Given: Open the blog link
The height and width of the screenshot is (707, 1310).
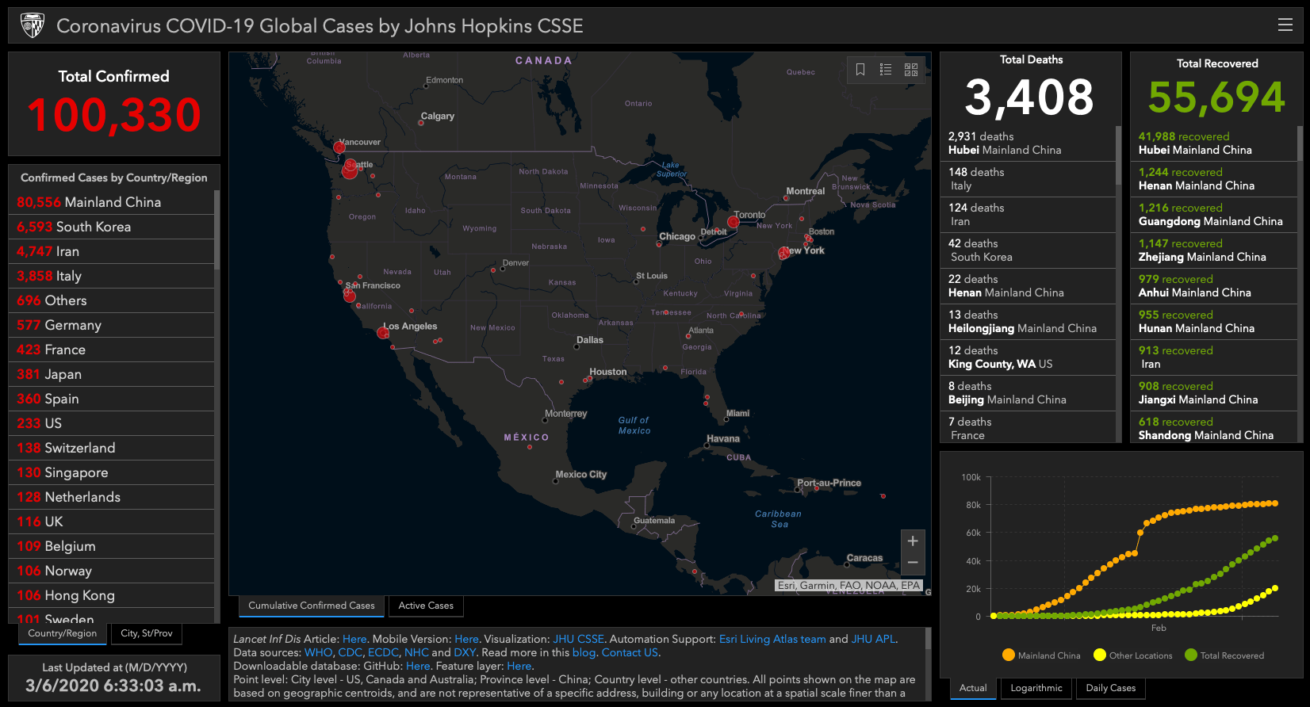Looking at the screenshot, I should (584, 652).
